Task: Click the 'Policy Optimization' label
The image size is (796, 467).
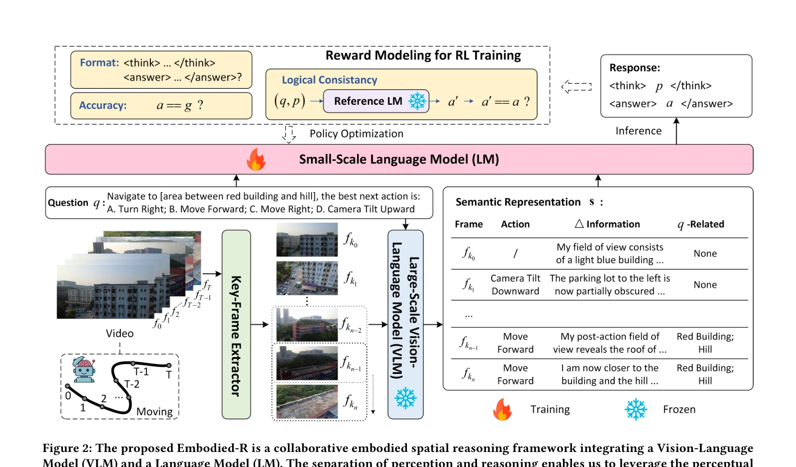Action: 356,134
